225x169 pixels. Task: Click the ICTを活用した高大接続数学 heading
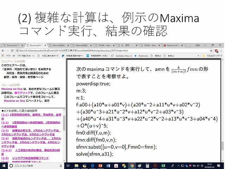19,111
